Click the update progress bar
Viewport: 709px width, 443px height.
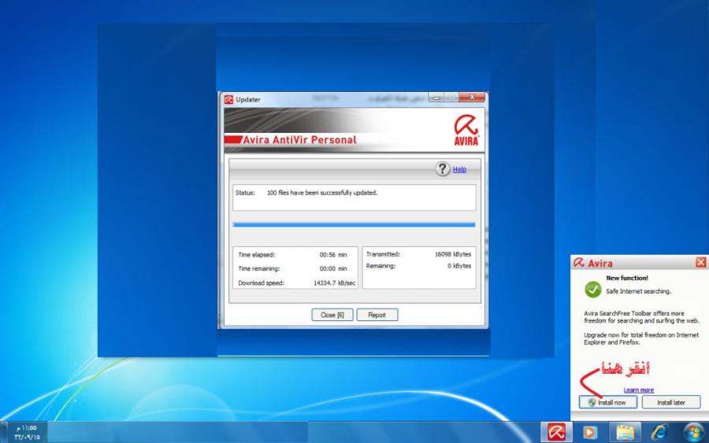(354, 224)
